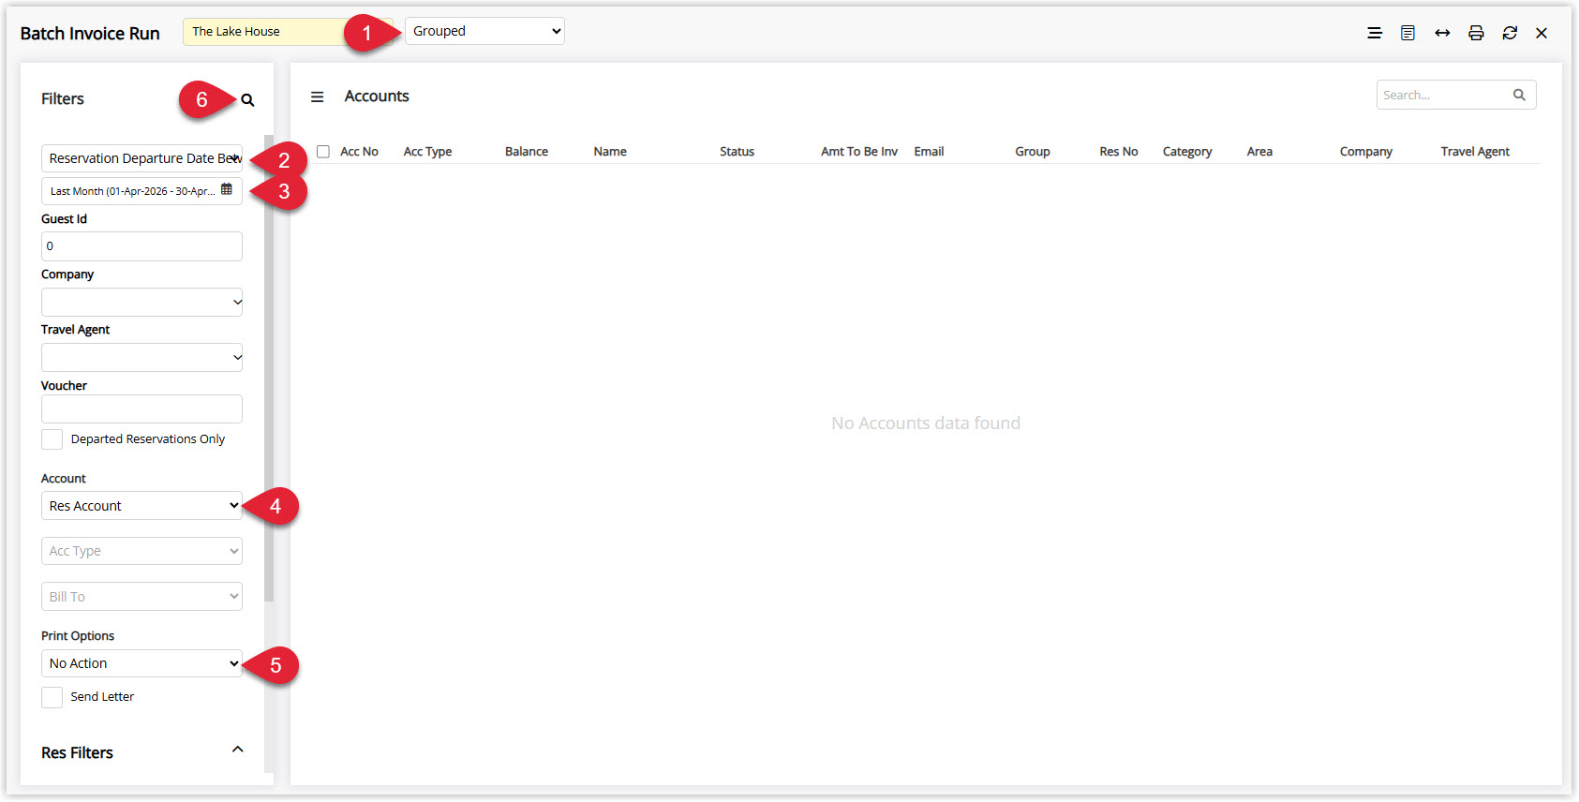
Task: Sort by Company column header
Action: (1366, 152)
